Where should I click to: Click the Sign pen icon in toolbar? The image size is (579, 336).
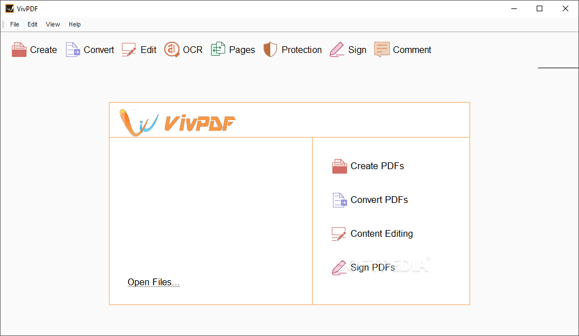(337, 50)
